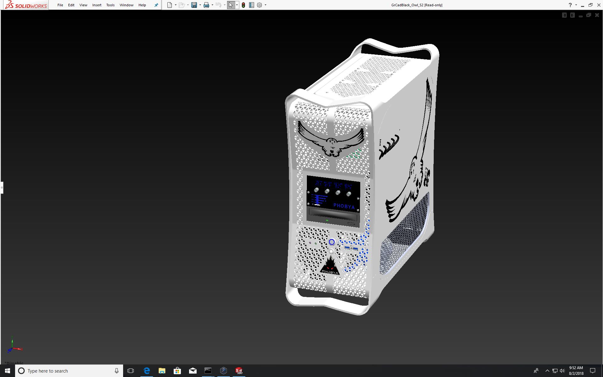Click the Save icon in the toolbar

tap(194, 5)
